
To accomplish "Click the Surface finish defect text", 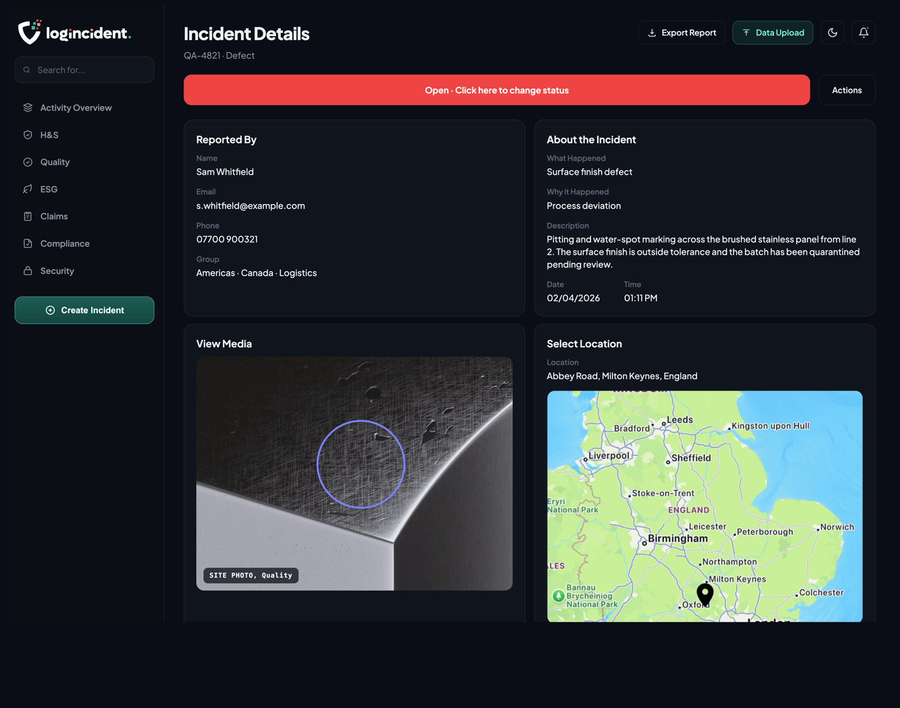I will point(590,172).
